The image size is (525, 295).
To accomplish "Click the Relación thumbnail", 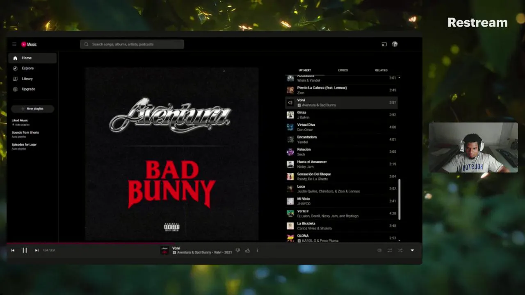I will (290, 152).
